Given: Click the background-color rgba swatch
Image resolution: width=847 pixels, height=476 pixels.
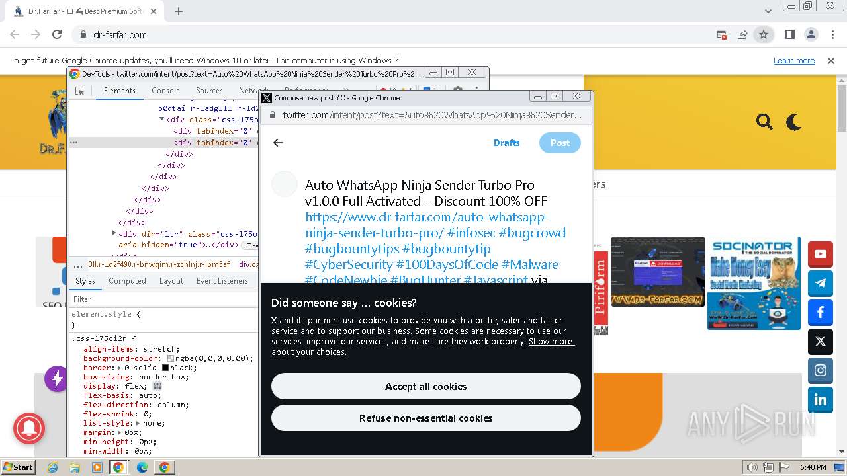Looking at the screenshot, I should (171, 358).
